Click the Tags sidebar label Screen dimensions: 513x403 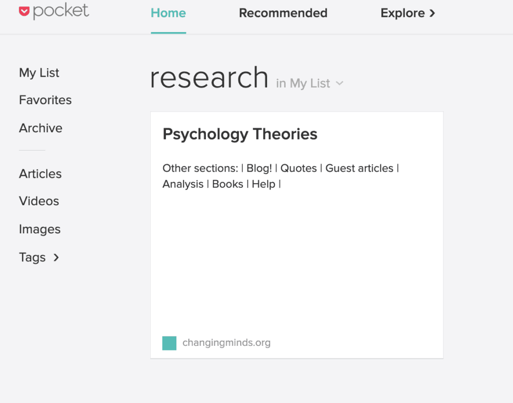pyautogui.click(x=32, y=257)
